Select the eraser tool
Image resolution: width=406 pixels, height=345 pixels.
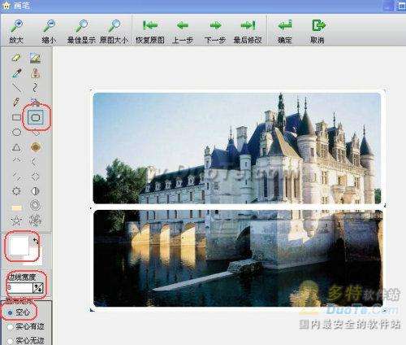pos(16,58)
